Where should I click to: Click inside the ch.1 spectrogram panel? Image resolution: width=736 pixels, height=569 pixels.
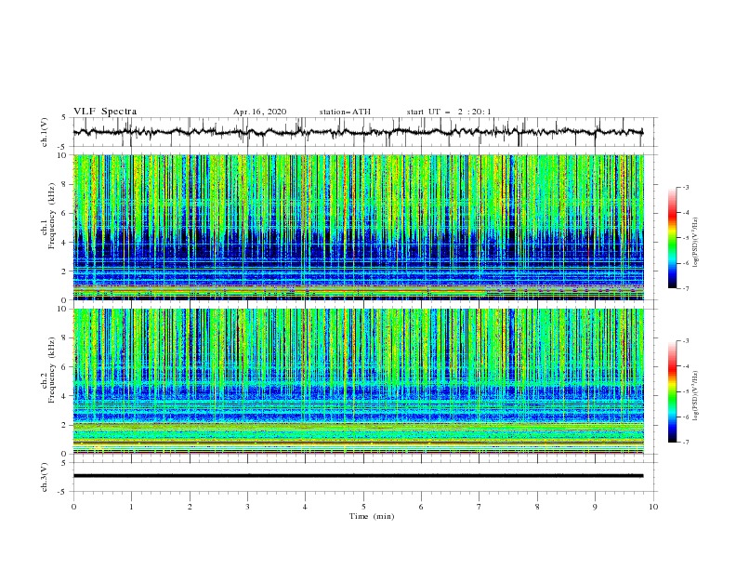coord(359,227)
